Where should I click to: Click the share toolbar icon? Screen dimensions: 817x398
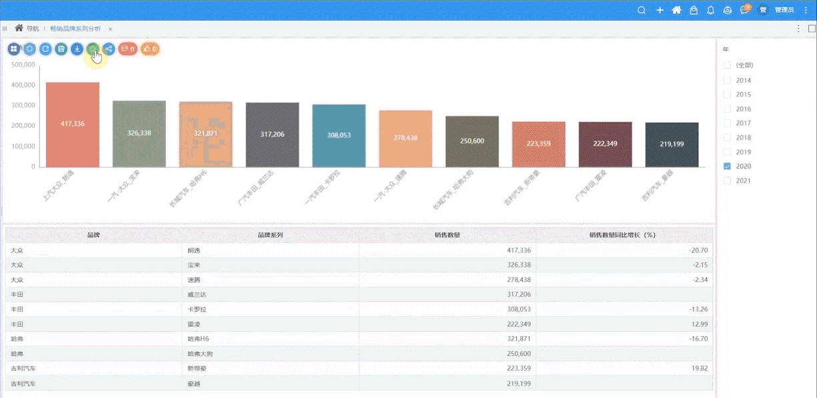[x=109, y=49]
